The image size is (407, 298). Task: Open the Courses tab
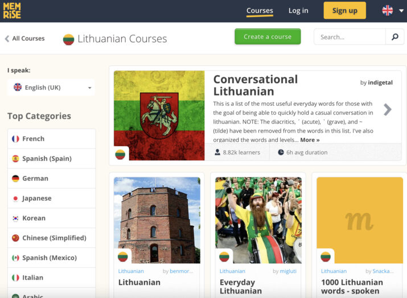coord(260,11)
